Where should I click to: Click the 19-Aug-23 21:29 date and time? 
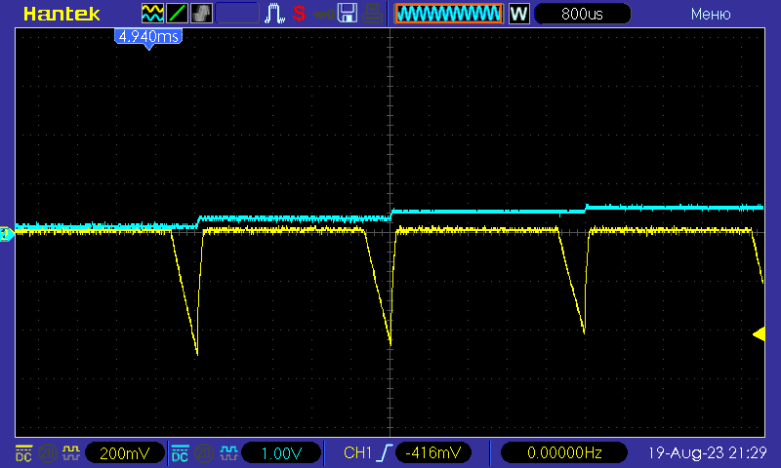(707, 453)
